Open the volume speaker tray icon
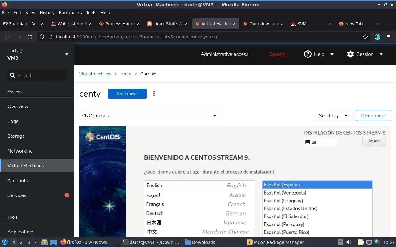This screenshot has width=396, height=247. point(349,242)
